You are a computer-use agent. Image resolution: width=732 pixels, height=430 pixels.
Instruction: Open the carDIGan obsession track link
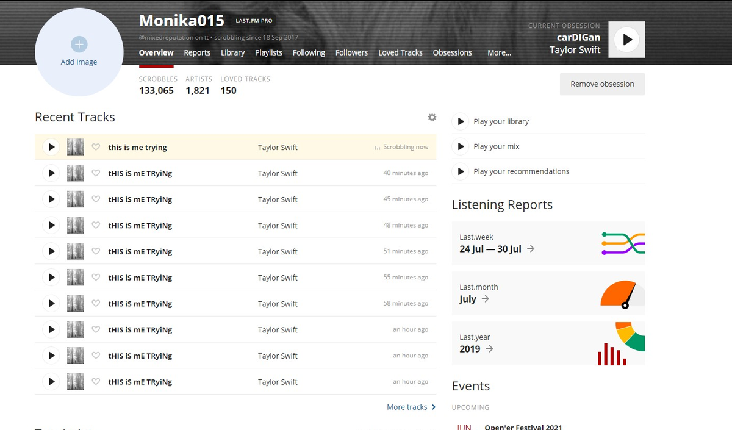point(578,37)
